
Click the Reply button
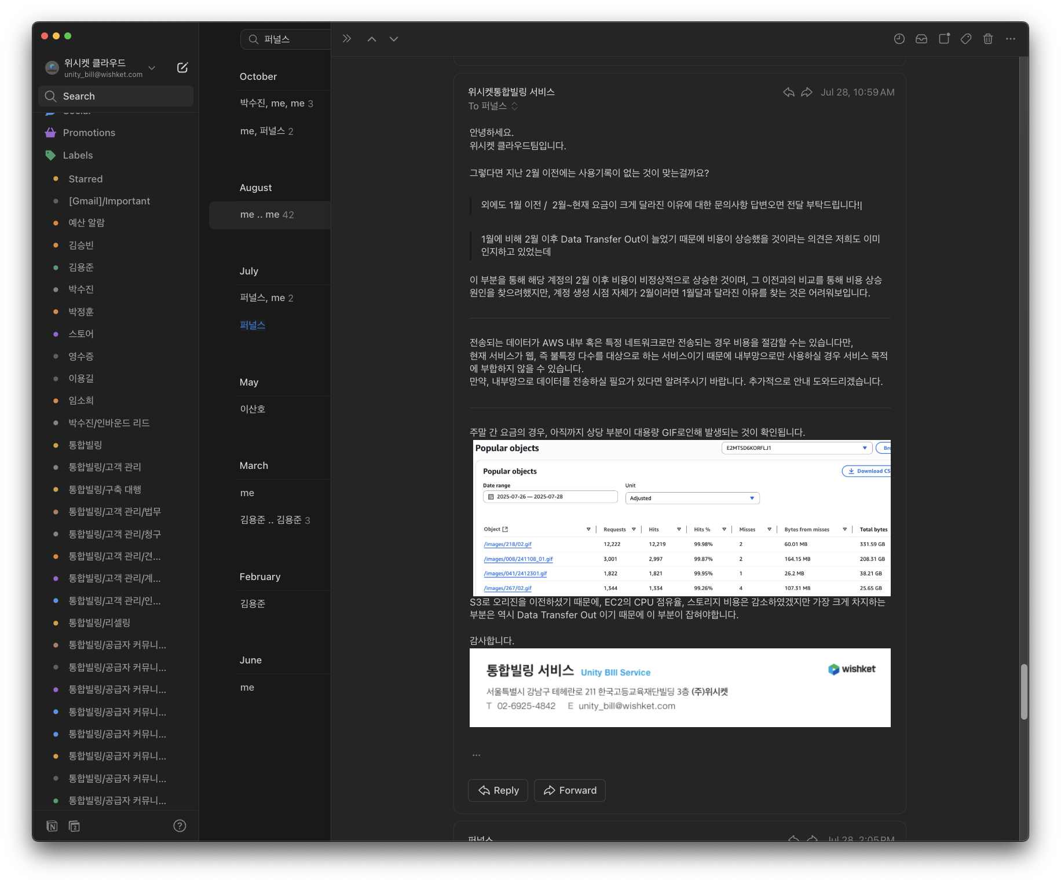(498, 790)
